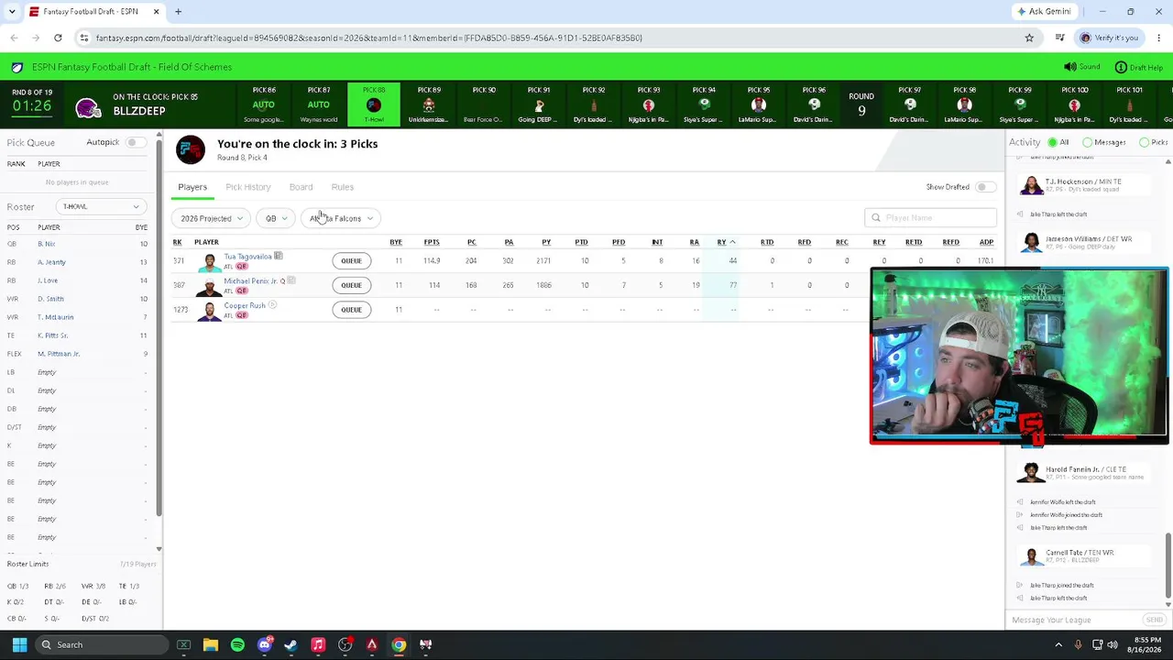This screenshot has width=1173, height=660.
Task: Reload the page
Action: pyautogui.click(x=58, y=38)
